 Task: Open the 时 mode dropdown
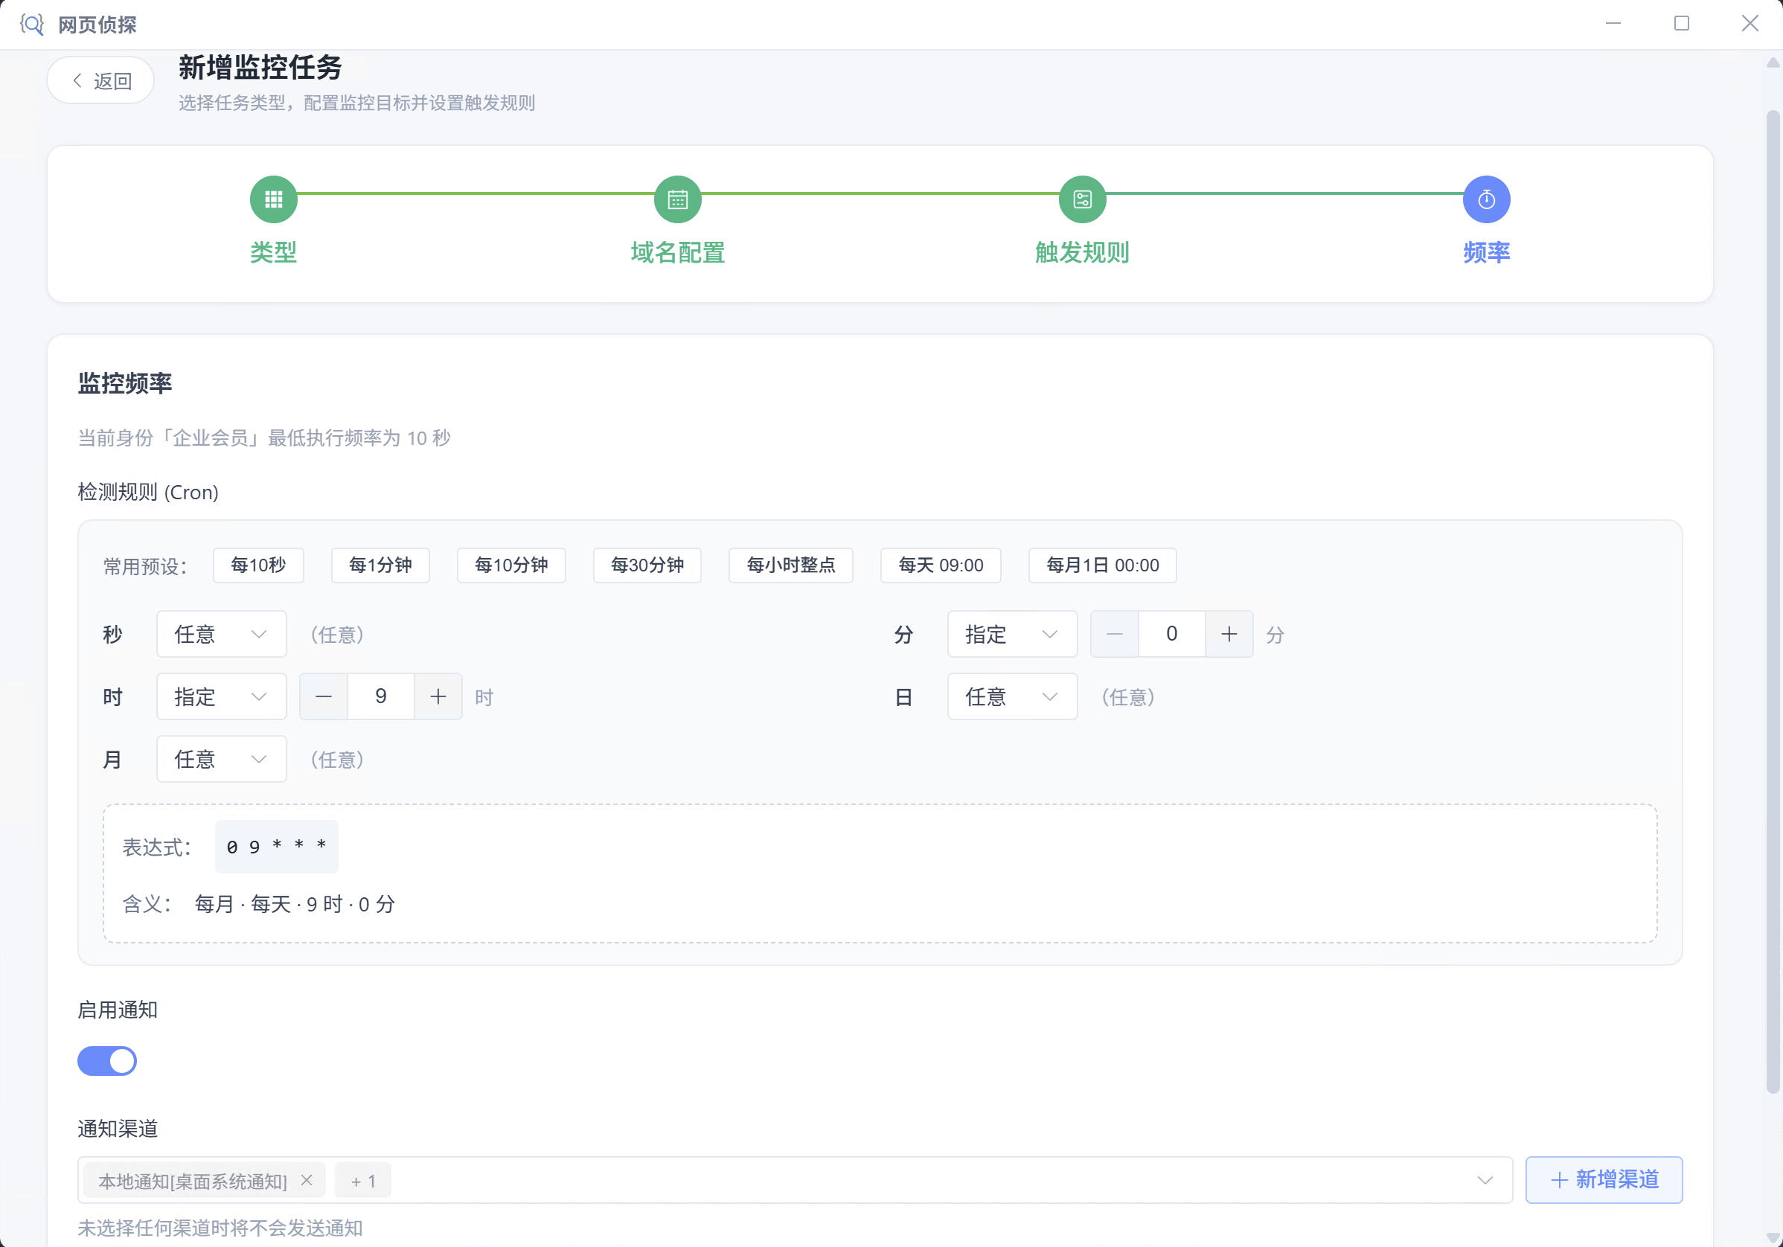click(x=221, y=696)
